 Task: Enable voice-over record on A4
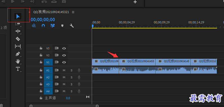[79, 91]
